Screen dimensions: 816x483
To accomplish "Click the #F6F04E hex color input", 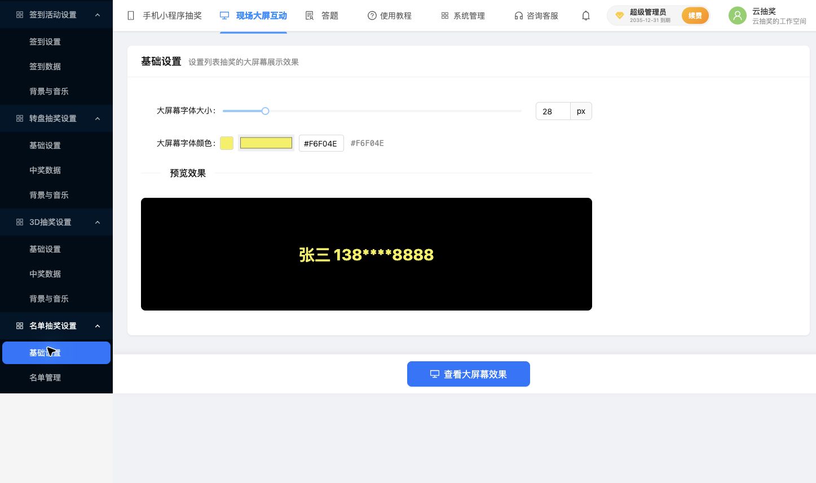I will [321, 143].
